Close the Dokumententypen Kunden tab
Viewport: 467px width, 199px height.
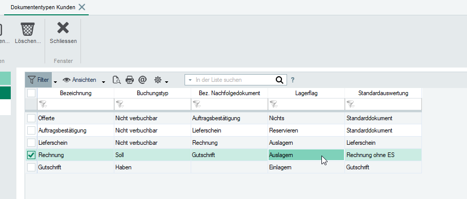coord(82,7)
